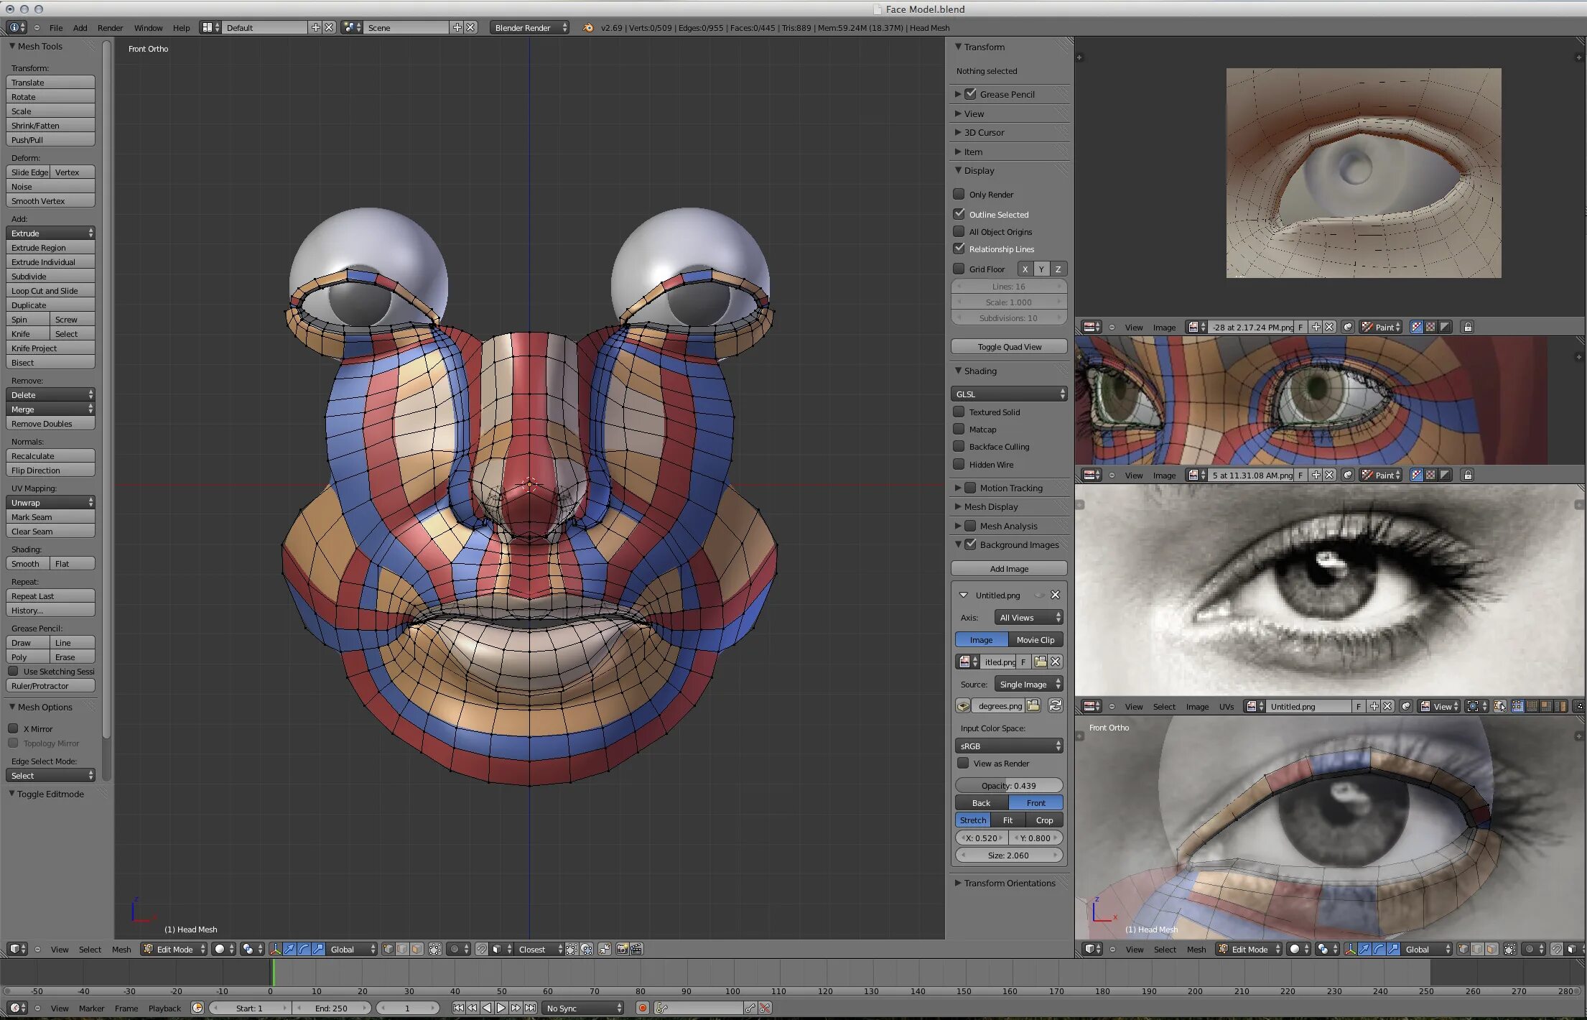Image resolution: width=1587 pixels, height=1020 pixels.
Task: Enable the Only Render checkbox
Action: (x=959, y=194)
